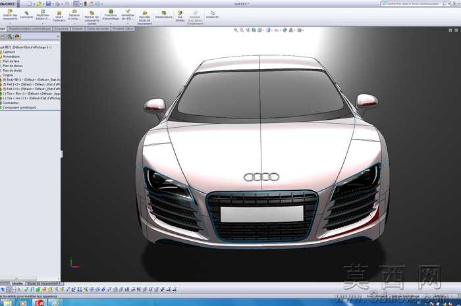The width and height of the screenshot is (461, 306).
Task: Activate Smart Fasteners tool
Action: (59, 16)
